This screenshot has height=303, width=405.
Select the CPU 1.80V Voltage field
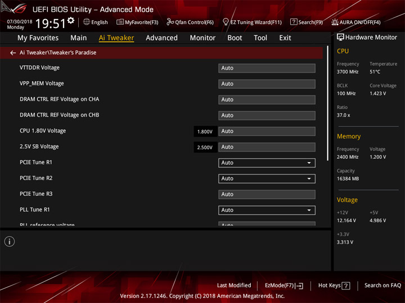point(267,131)
